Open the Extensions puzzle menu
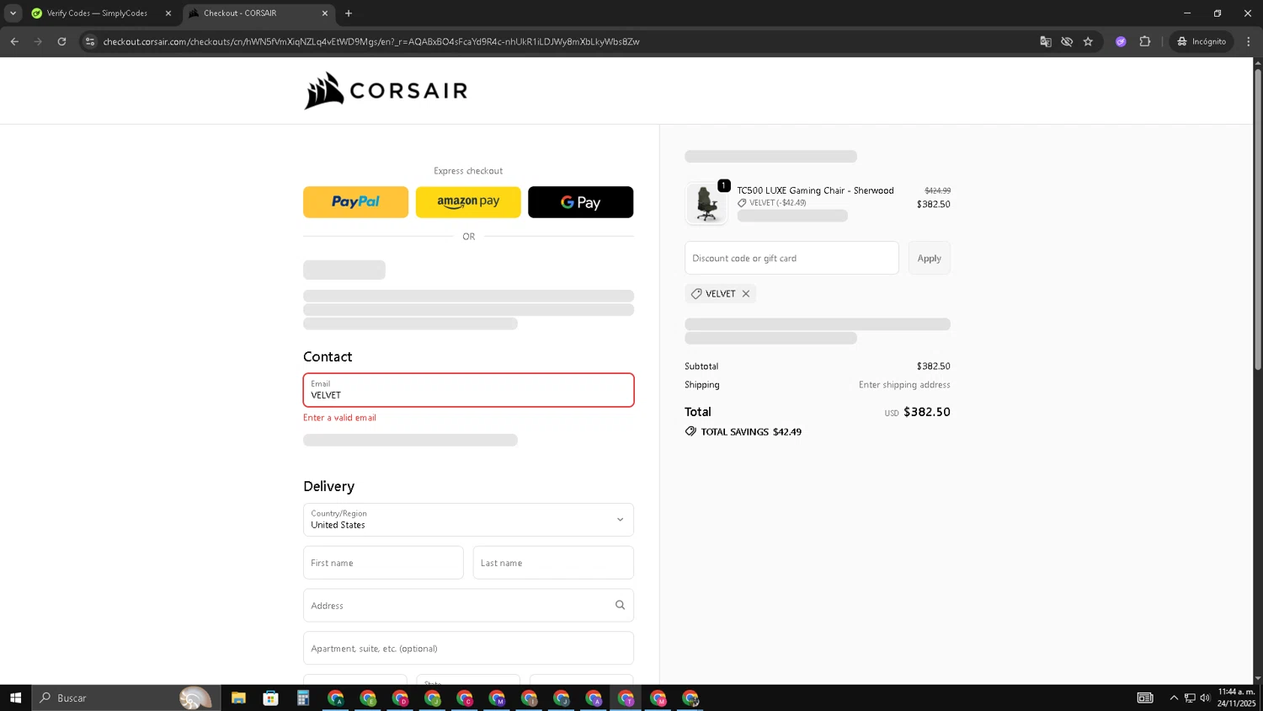 click(x=1145, y=41)
